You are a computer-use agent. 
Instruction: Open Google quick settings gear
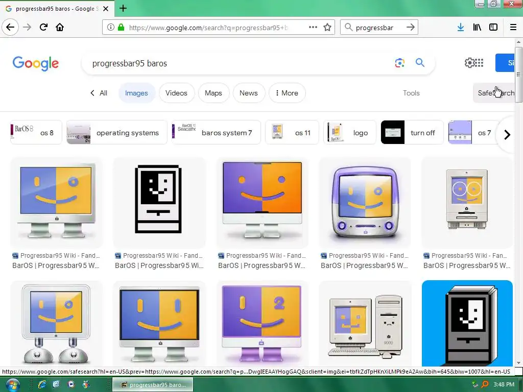469,63
